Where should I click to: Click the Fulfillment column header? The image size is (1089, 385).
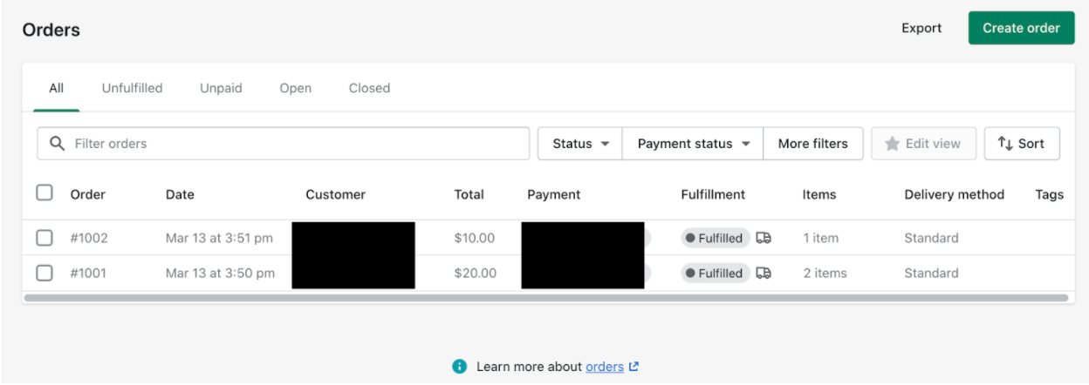pos(713,194)
